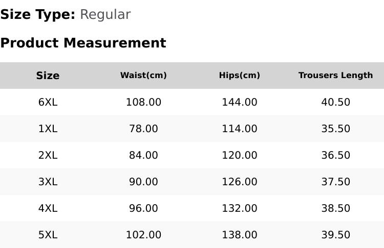This screenshot has height=248, width=384.
Task: Click the 78.00 waist value
Action: pyautogui.click(x=143, y=129)
